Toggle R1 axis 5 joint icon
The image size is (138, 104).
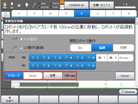[x=79, y=66]
